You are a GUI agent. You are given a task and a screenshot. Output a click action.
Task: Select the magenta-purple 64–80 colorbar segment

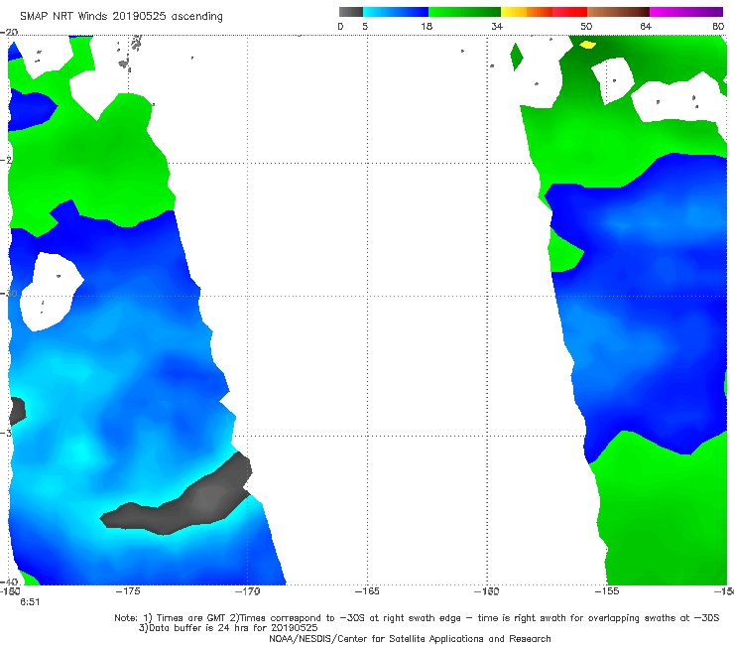[686, 12]
